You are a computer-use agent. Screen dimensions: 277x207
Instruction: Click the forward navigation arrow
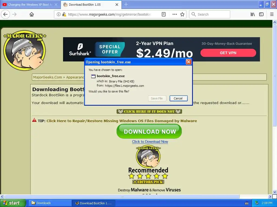point(15,15)
